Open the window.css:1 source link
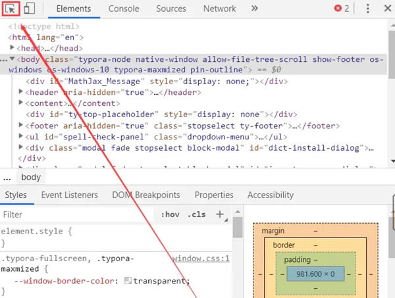 pyautogui.click(x=201, y=259)
